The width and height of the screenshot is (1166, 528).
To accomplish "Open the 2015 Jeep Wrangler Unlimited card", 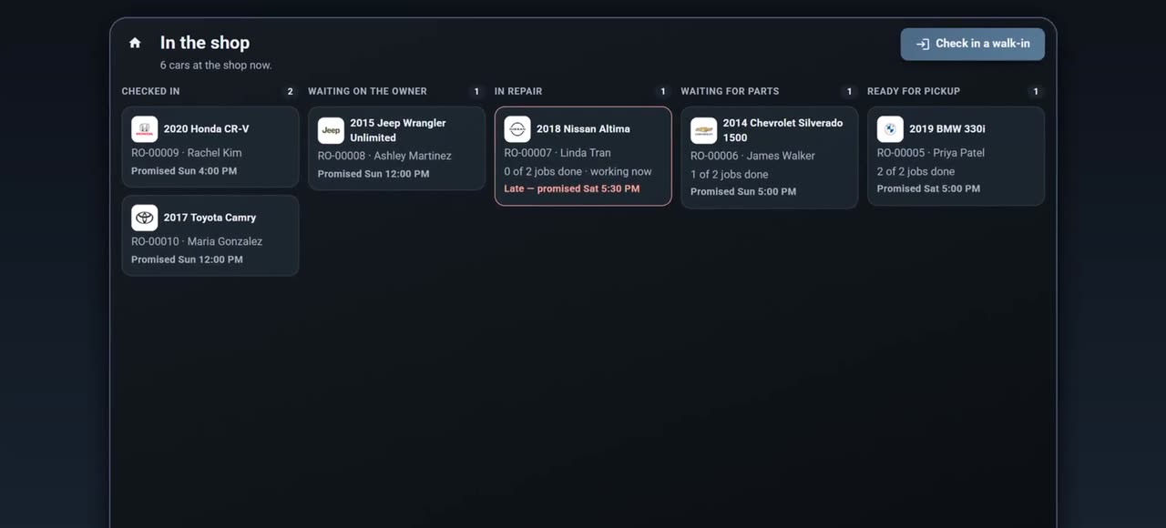I will click(397, 148).
